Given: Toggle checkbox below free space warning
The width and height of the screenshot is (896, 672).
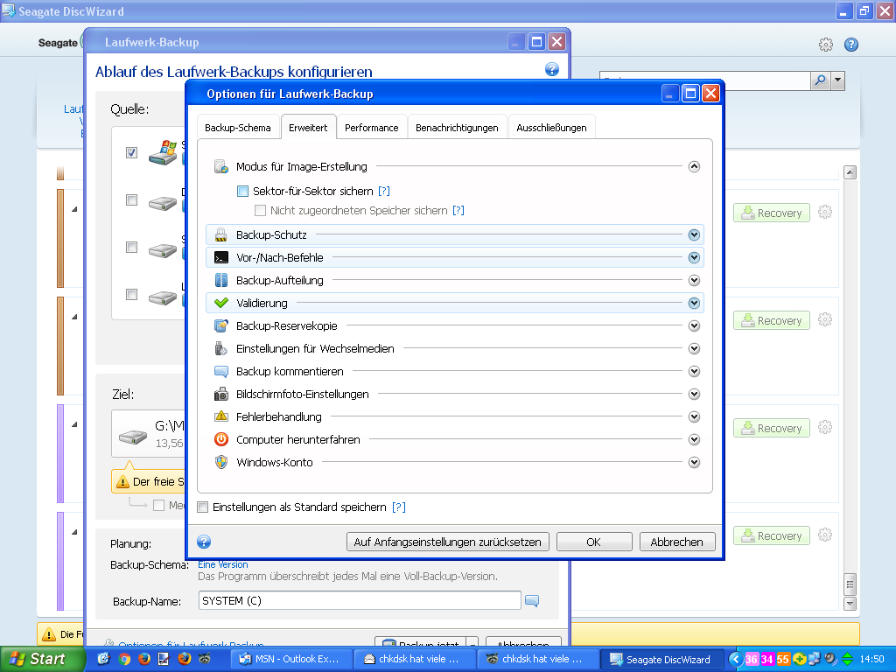Looking at the screenshot, I should point(159,505).
